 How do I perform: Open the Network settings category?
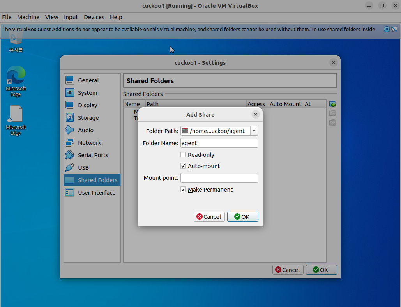(x=92, y=143)
